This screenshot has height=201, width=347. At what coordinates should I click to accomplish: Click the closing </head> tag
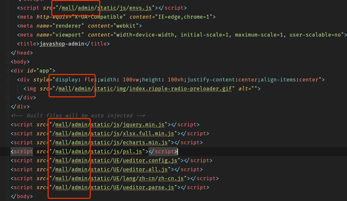22,53
